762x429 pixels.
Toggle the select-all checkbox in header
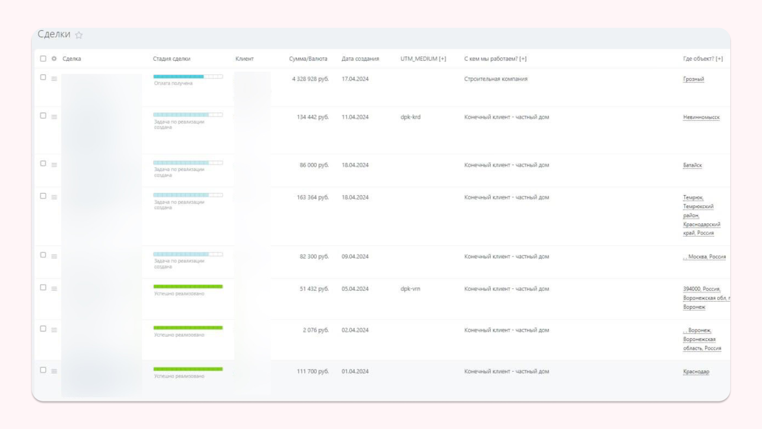[43, 59]
